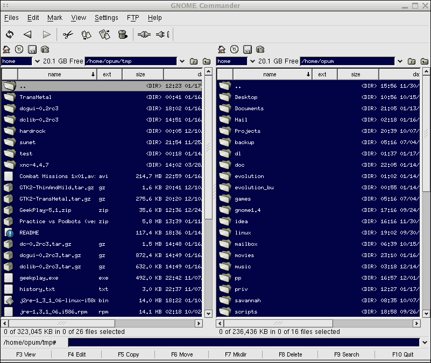Click the FTP disconnect plug icon
431x363 pixels.
(x=162, y=34)
